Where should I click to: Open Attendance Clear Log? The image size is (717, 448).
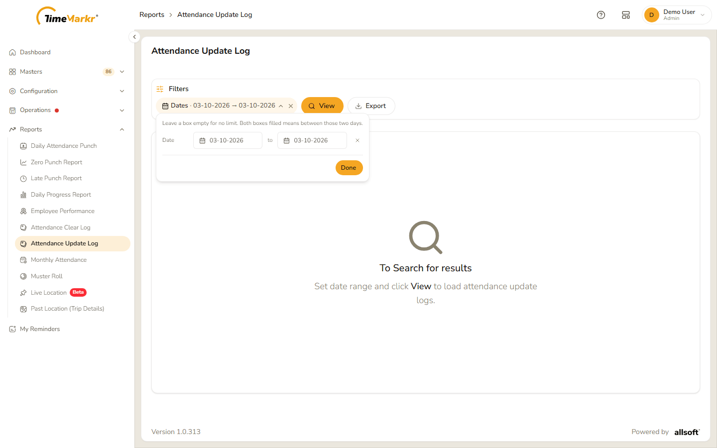73,227
